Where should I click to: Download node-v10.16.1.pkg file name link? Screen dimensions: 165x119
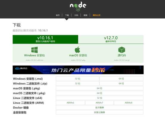pyautogui.click(x=78, y=60)
